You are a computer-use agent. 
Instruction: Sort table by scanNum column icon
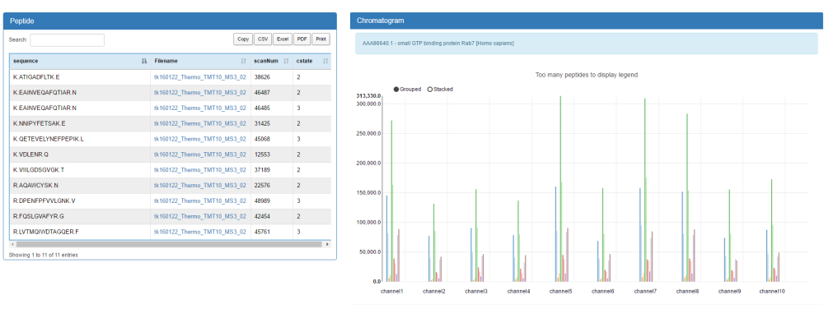click(x=286, y=62)
